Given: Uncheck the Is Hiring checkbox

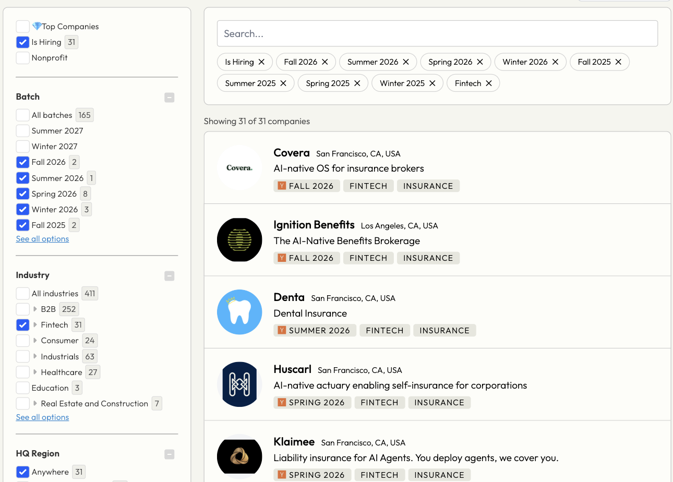Looking at the screenshot, I should (22, 42).
